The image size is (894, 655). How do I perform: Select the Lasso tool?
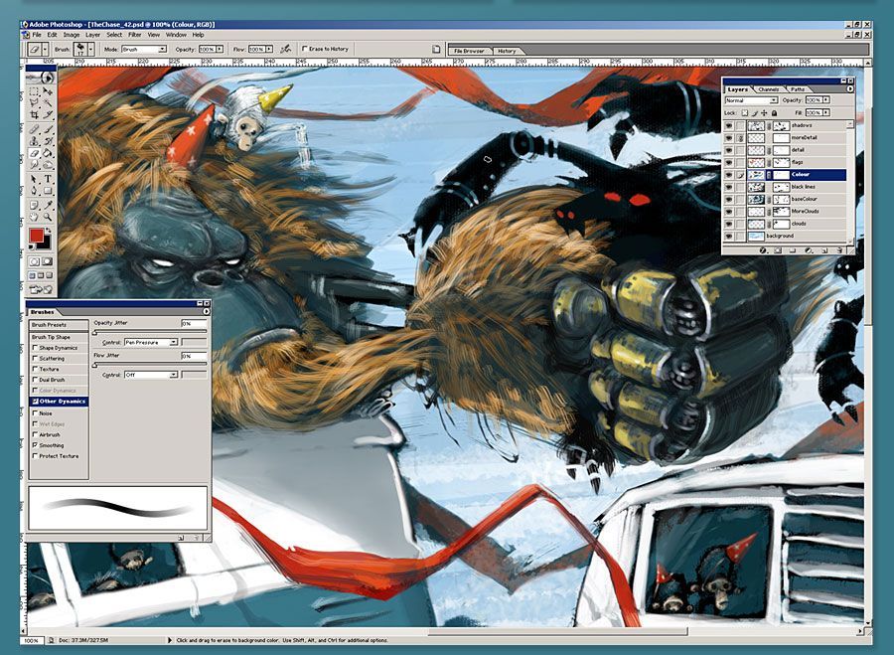point(34,102)
